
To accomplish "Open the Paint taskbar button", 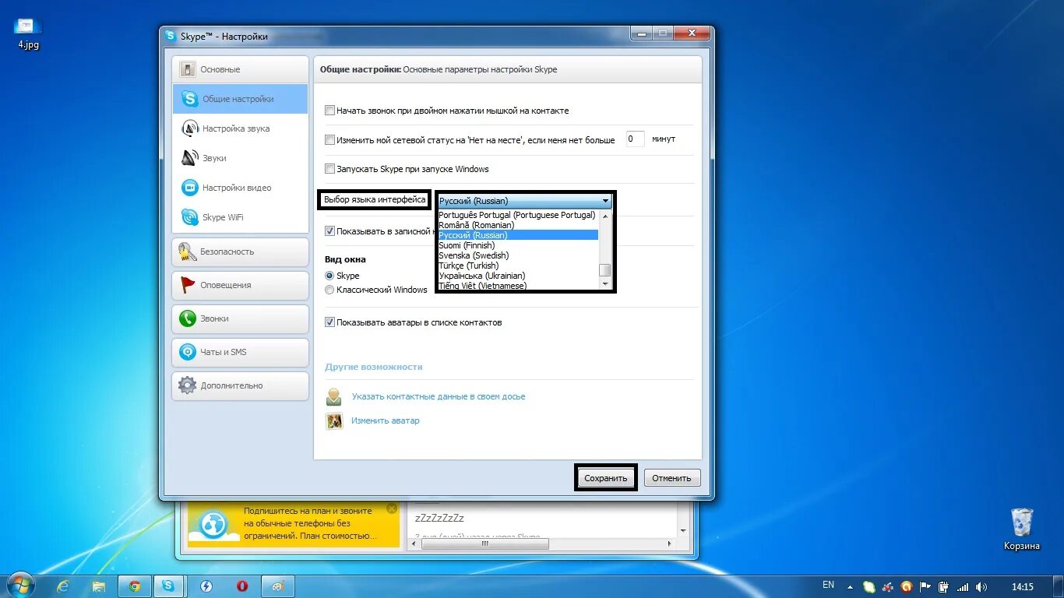I will [277, 586].
